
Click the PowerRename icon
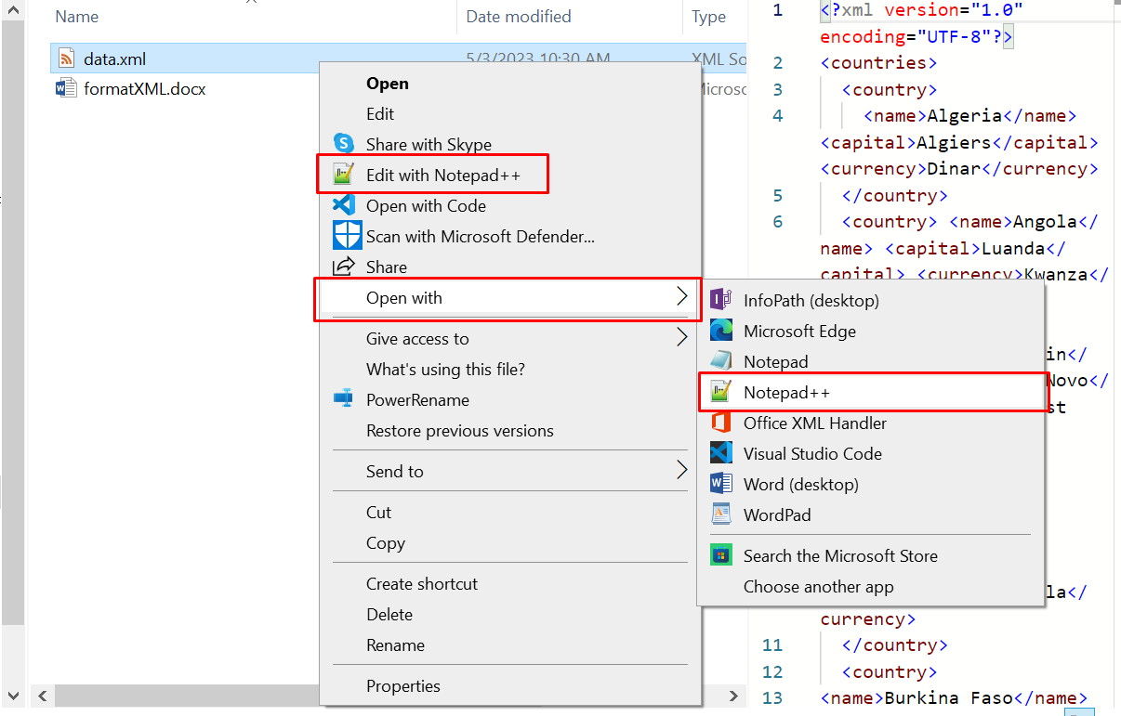coord(344,399)
